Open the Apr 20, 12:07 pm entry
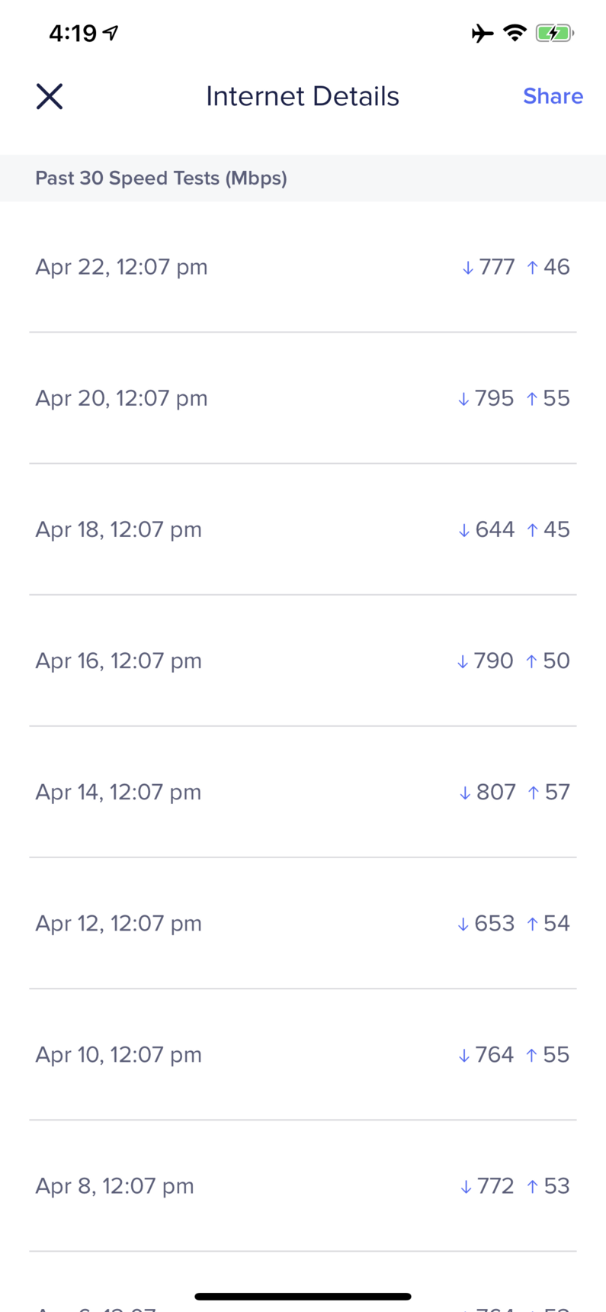Viewport: 606px width, 1312px height. [303, 398]
